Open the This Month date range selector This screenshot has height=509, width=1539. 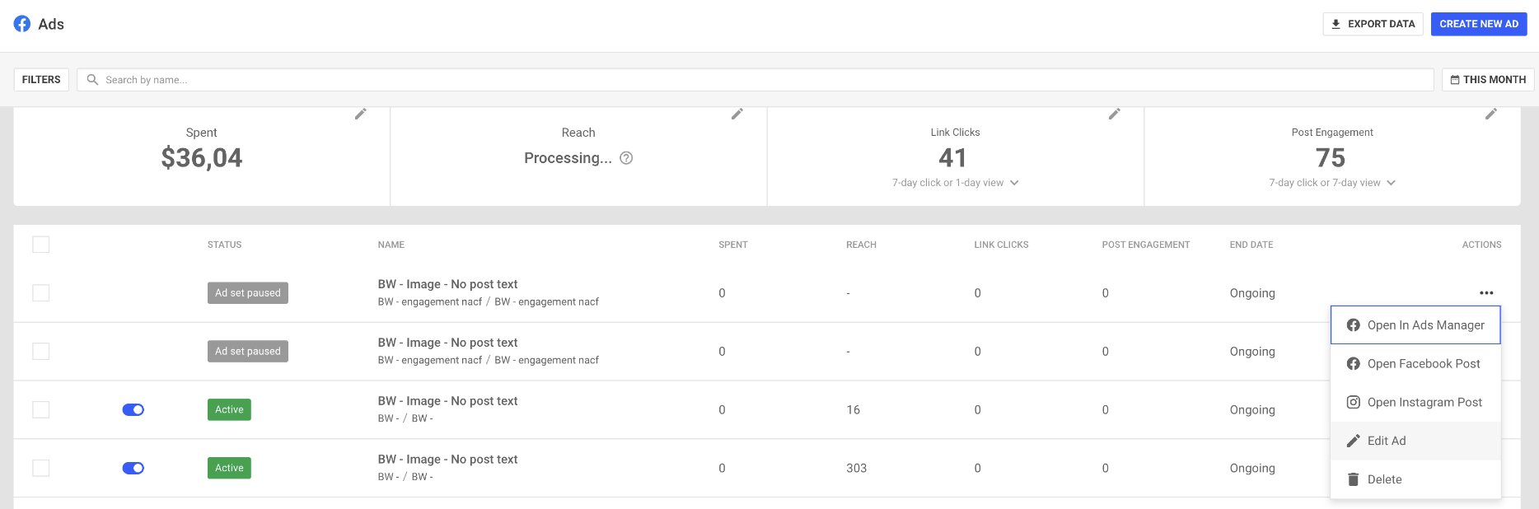1488,80
